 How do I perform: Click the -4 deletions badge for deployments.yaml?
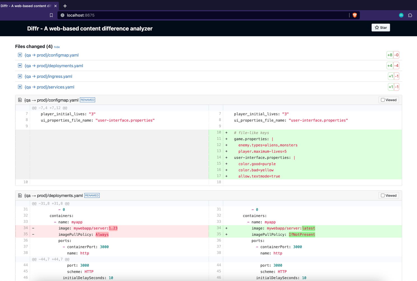point(396,66)
